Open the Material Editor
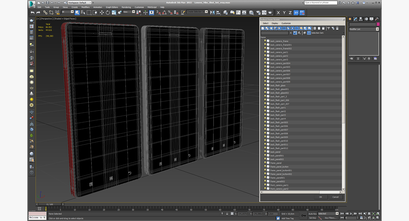 251,12
